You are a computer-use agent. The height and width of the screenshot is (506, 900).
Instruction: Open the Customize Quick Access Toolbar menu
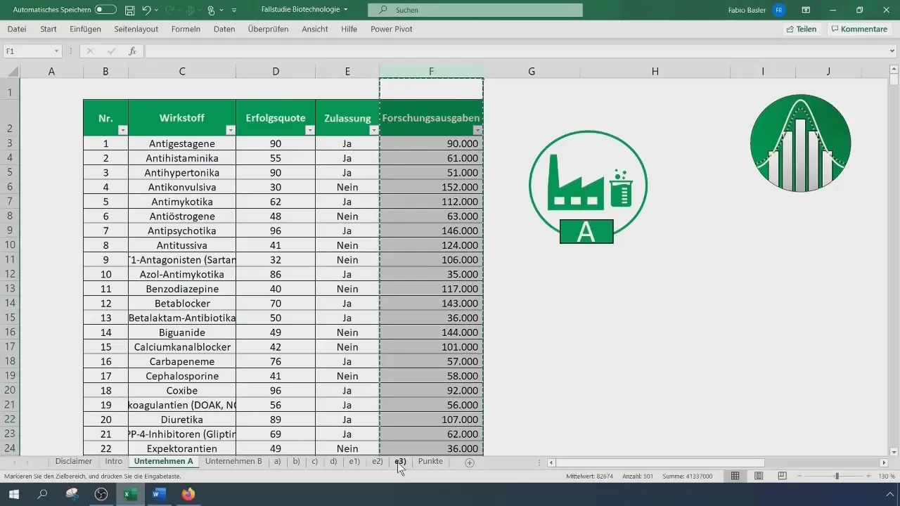(x=234, y=11)
